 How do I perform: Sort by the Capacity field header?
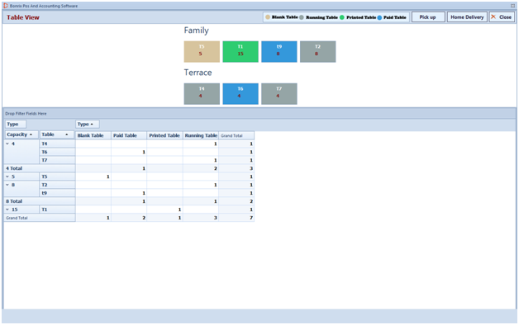tap(21, 134)
